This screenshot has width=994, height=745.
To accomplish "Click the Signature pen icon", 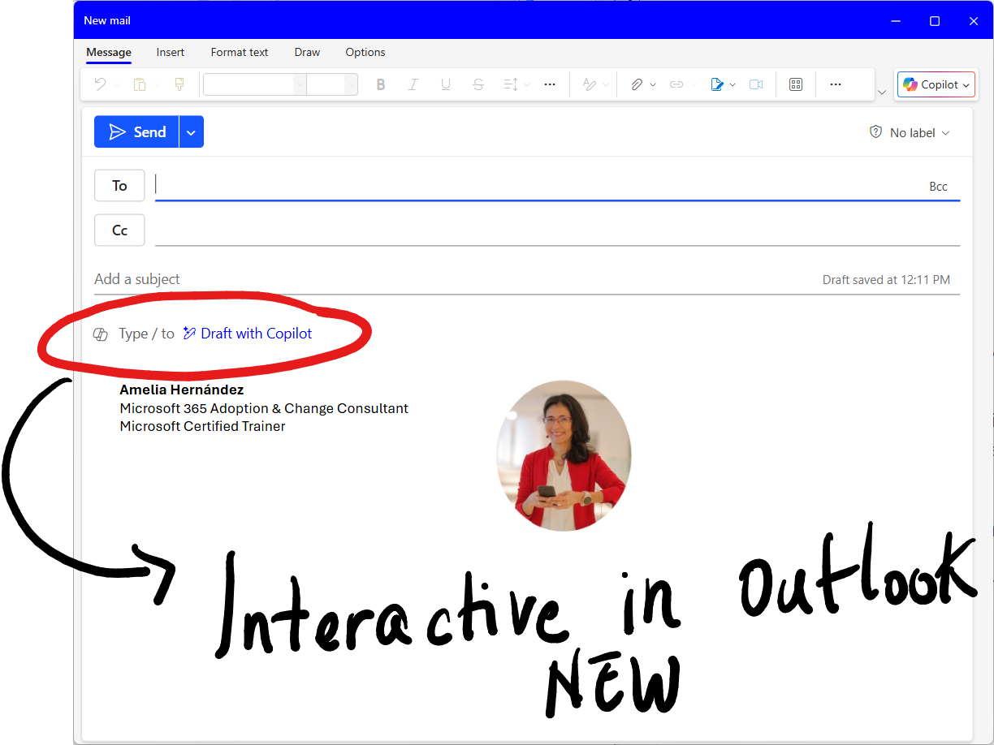I will click(717, 84).
